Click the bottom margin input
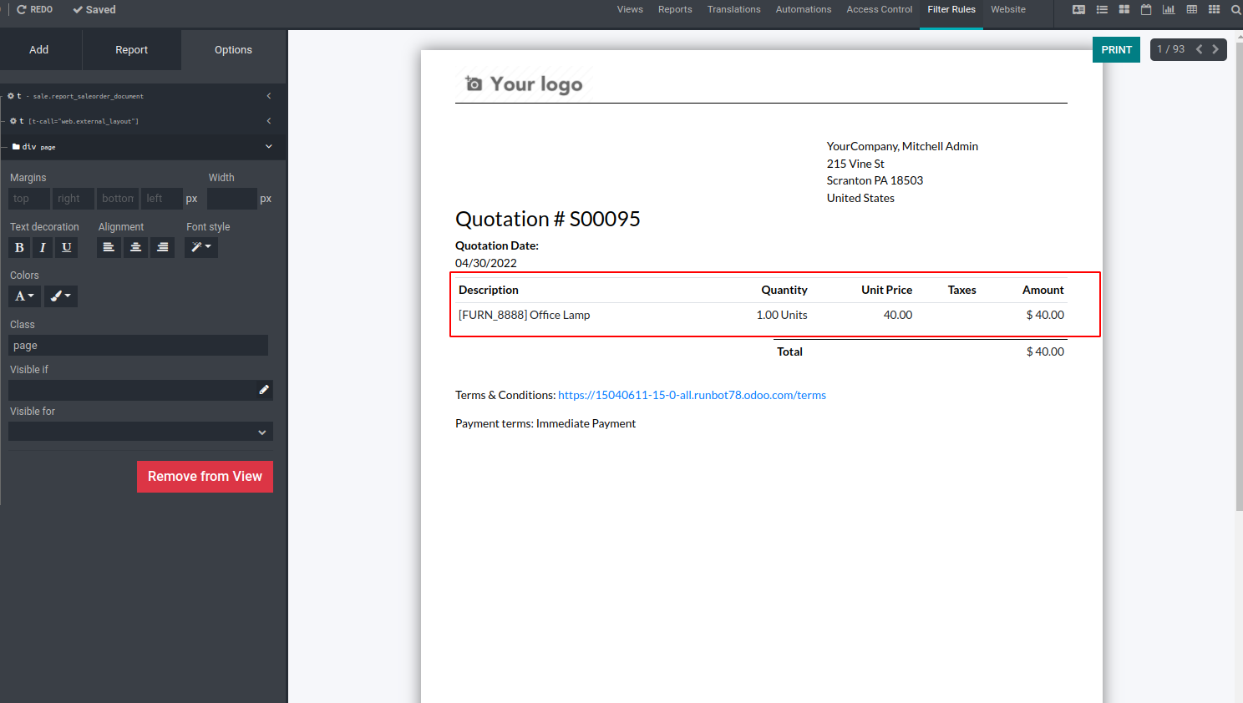Screen dimensions: 1243x703 point(118,199)
